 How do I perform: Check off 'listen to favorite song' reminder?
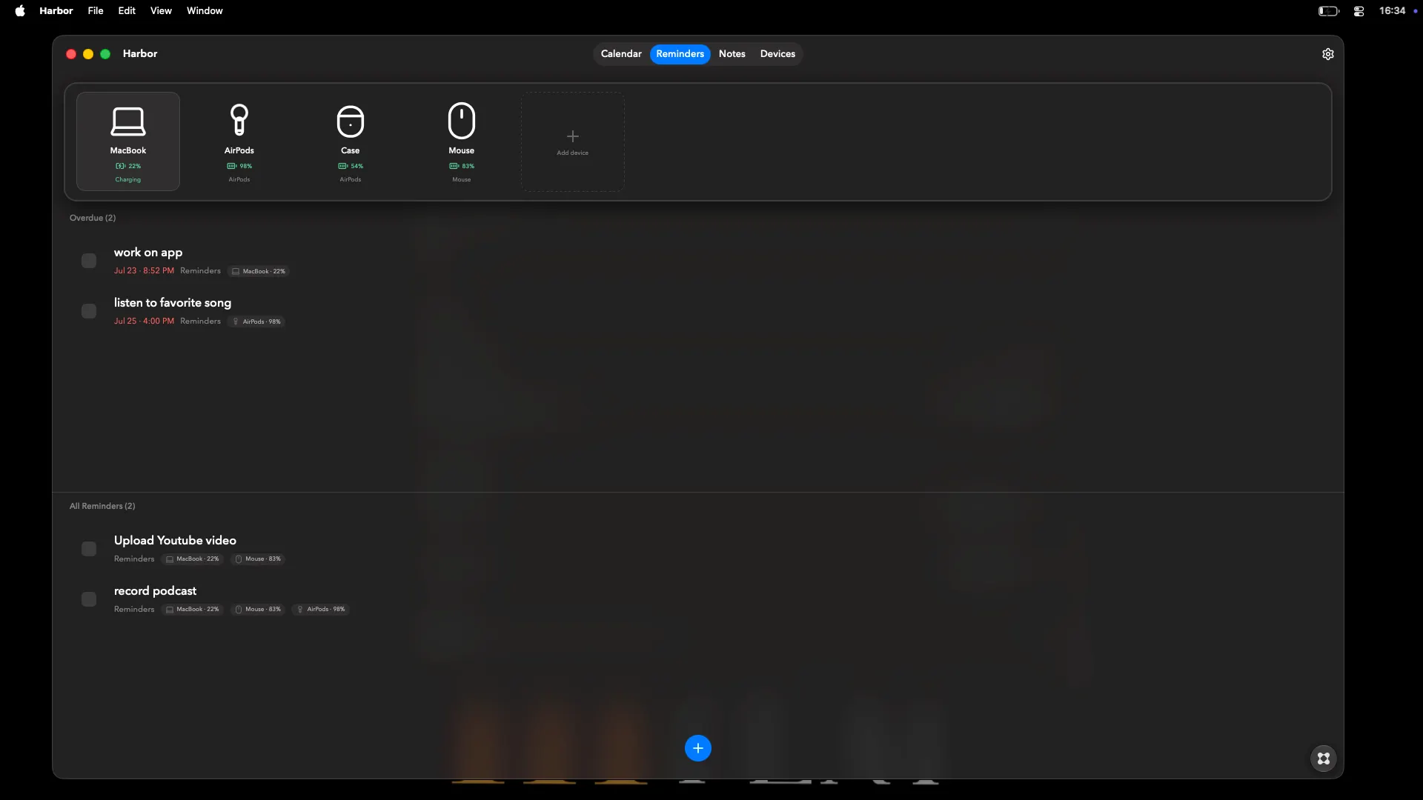point(89,311)
